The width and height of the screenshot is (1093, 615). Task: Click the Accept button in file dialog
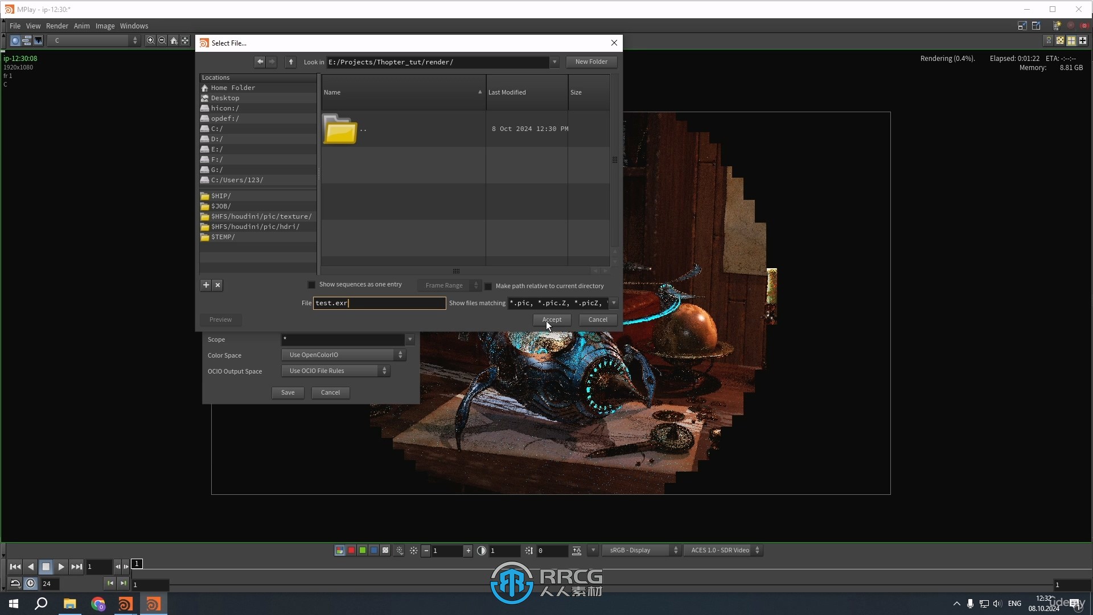click(x=552, y=319)
